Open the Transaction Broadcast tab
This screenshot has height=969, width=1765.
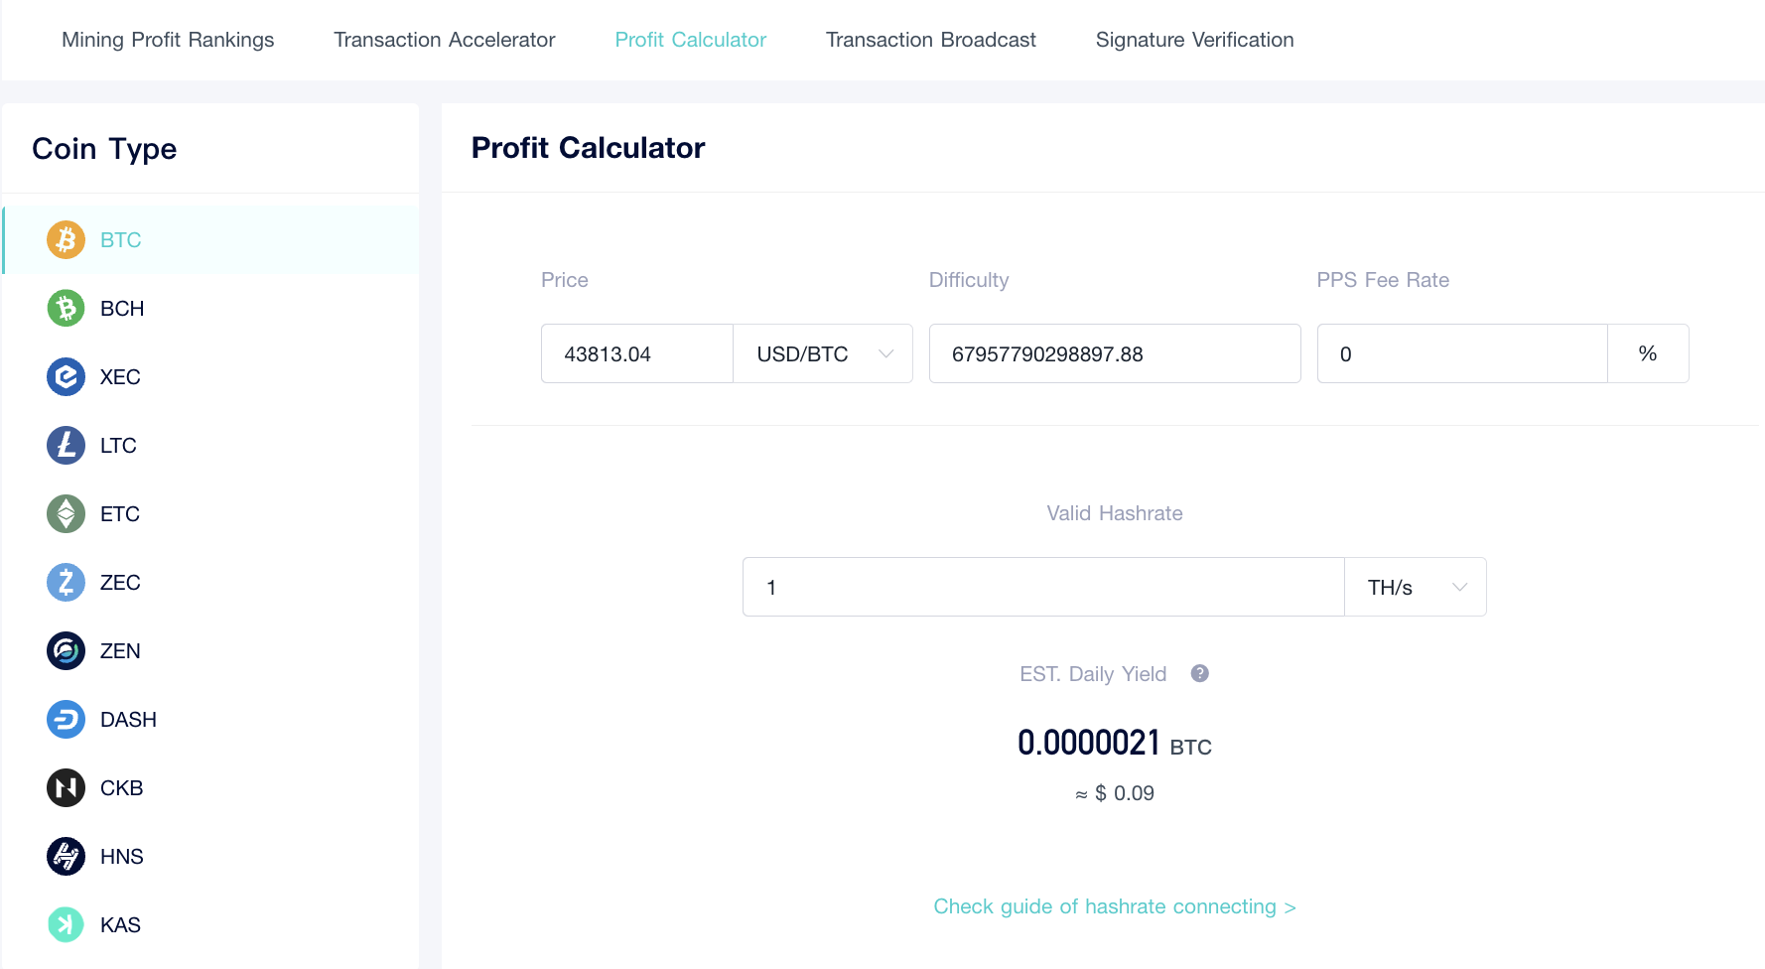point(931,40)
